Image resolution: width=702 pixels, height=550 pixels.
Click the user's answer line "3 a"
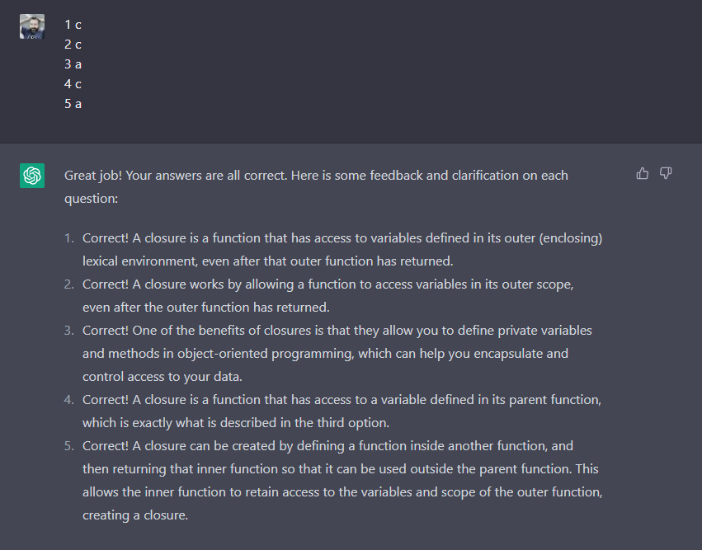click(73, 64)
